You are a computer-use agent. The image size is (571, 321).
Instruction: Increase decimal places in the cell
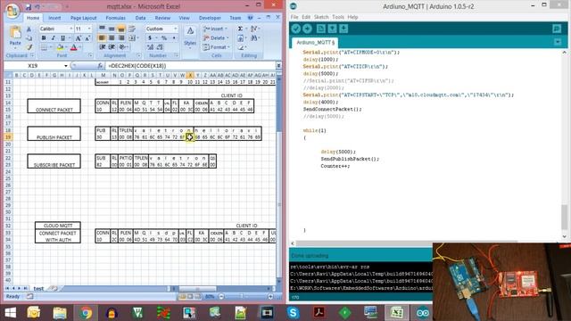(x=150, y=47)
